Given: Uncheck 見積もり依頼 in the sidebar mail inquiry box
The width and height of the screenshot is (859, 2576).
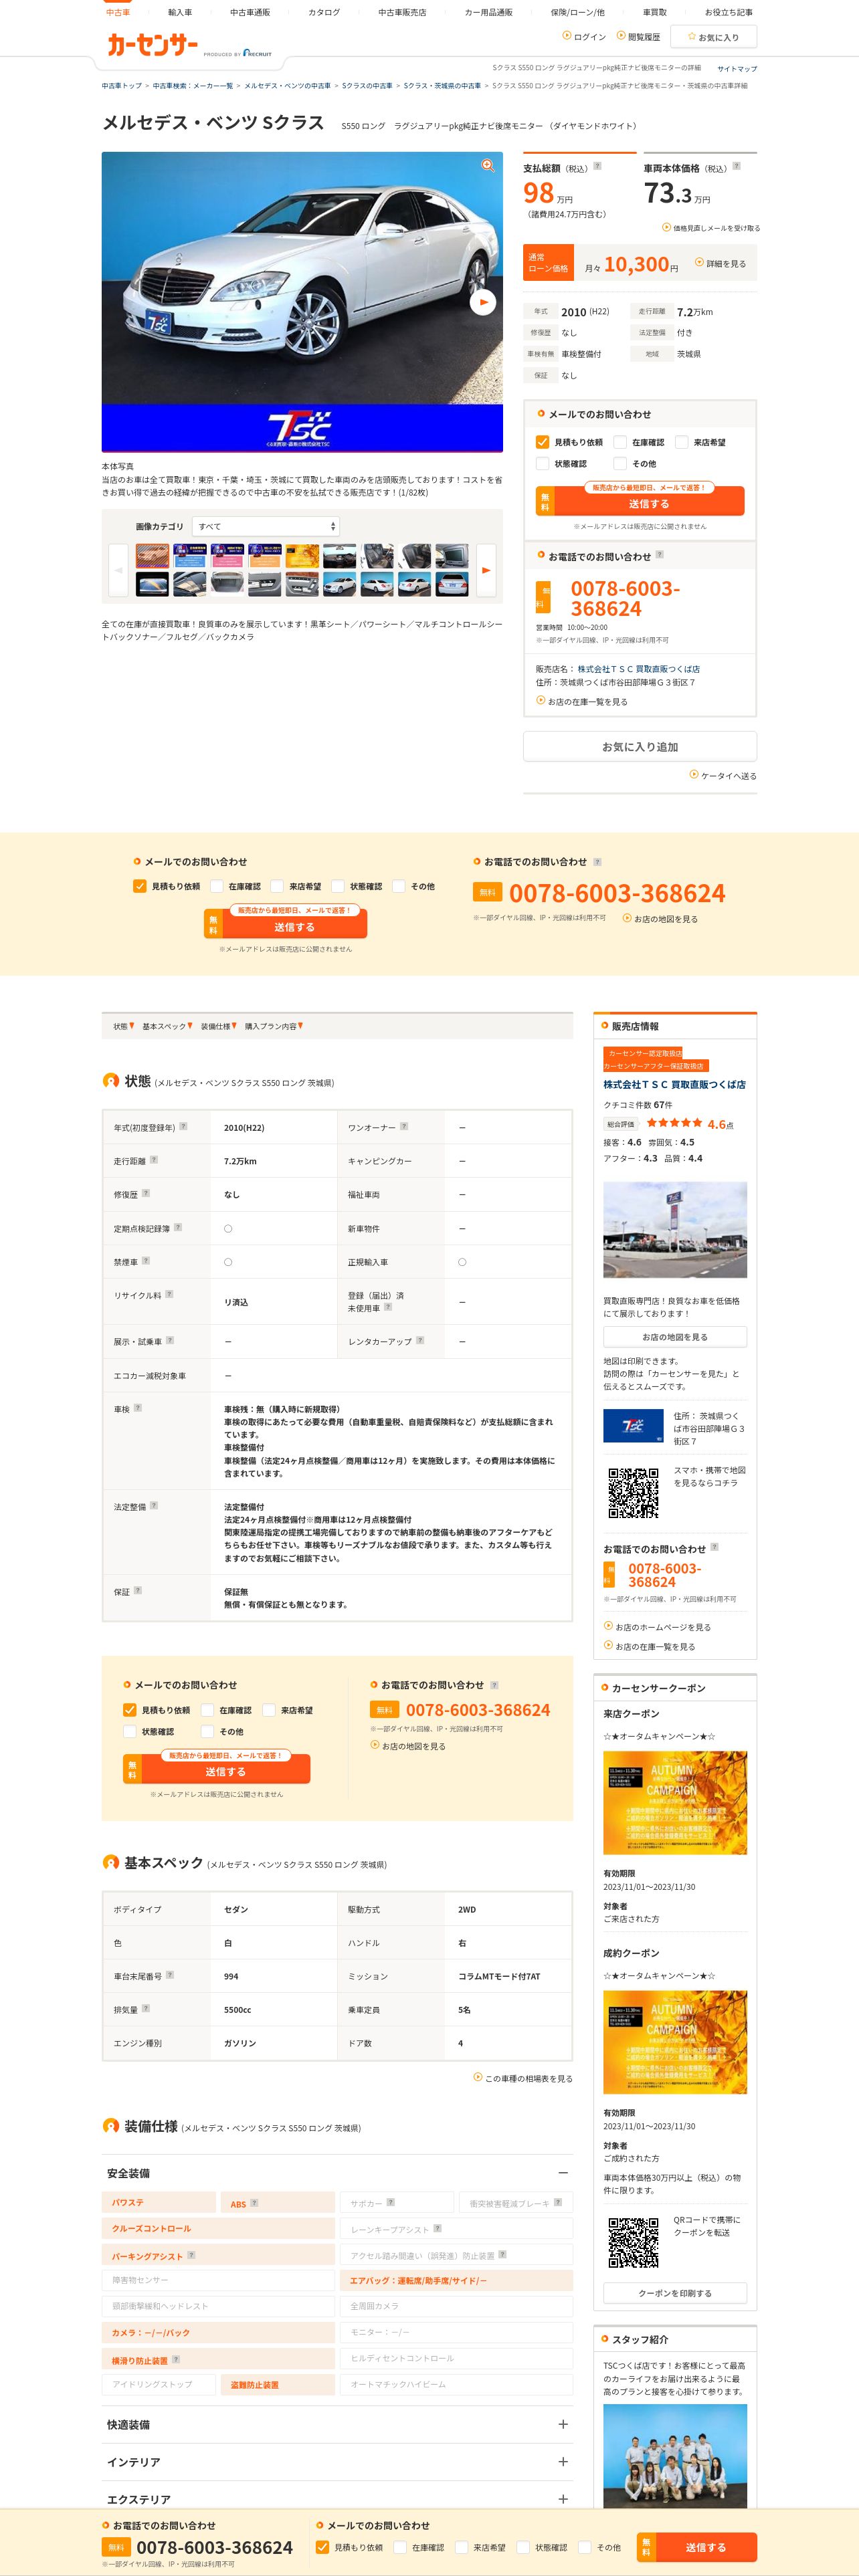Looking at the screenshot, I should pos(542,442).
